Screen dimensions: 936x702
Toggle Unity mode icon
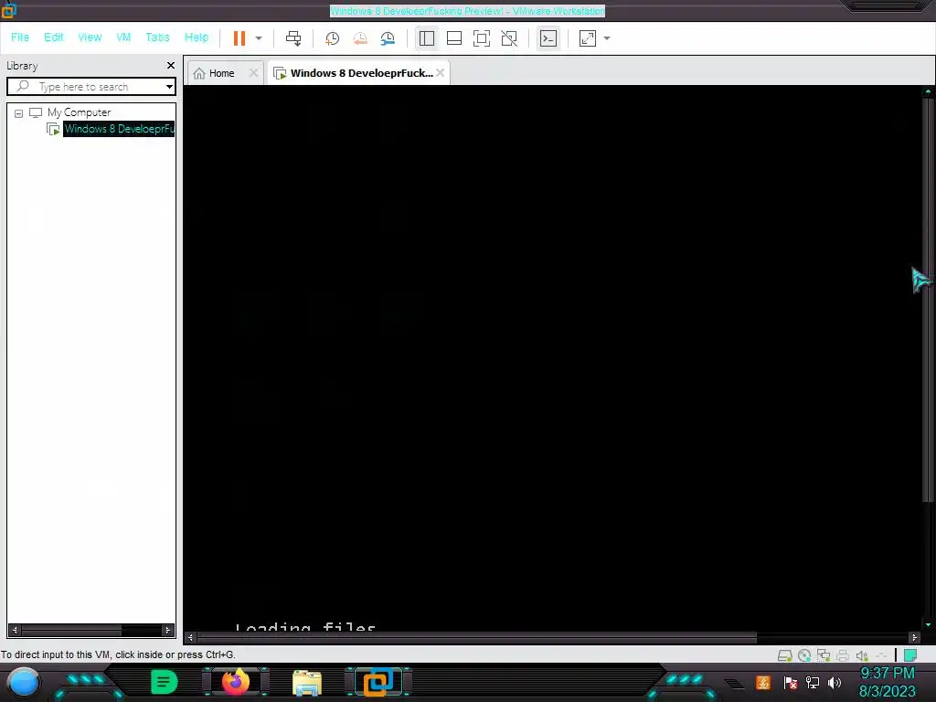[509, 38]
